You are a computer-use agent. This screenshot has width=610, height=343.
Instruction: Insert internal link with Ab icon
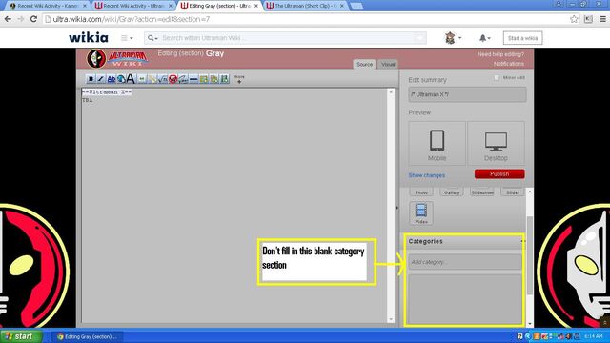pos(112,79)
